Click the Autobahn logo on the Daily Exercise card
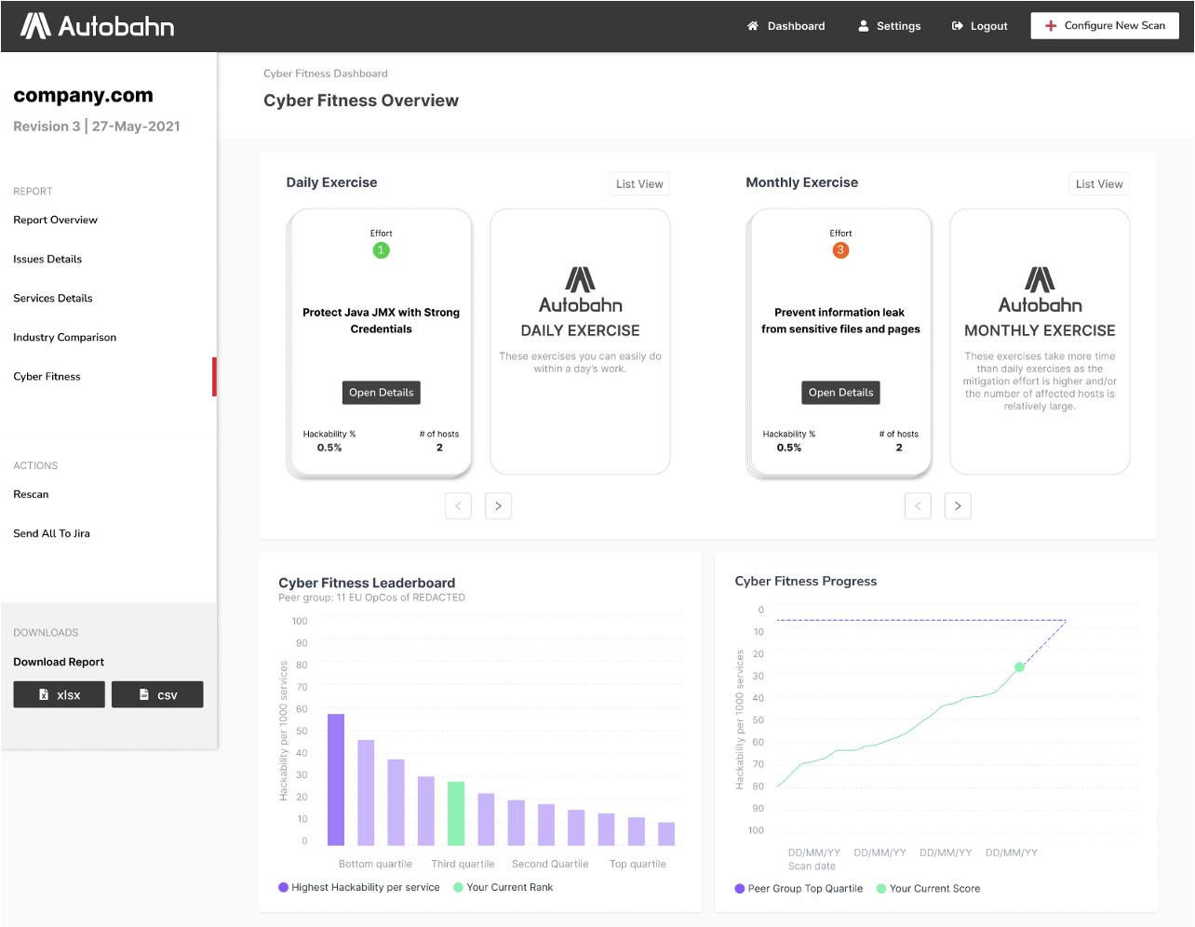Viewport: 1195px width, 927px height. (x=580, y=289)
